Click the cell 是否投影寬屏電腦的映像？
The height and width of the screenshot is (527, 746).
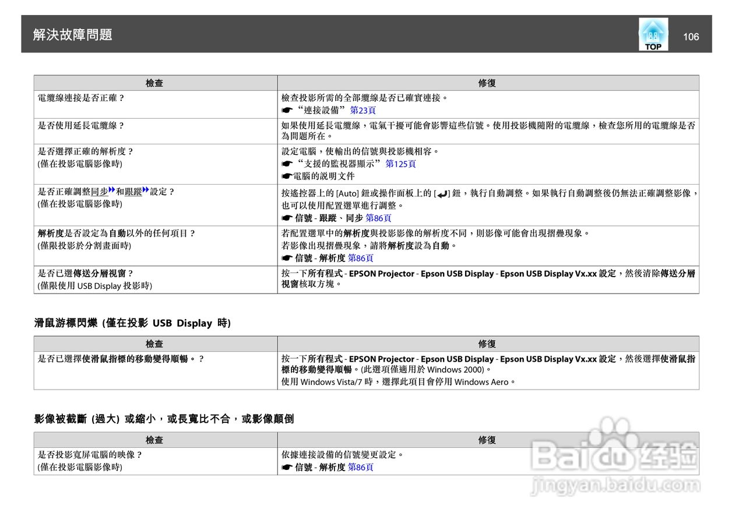point(156,461)
